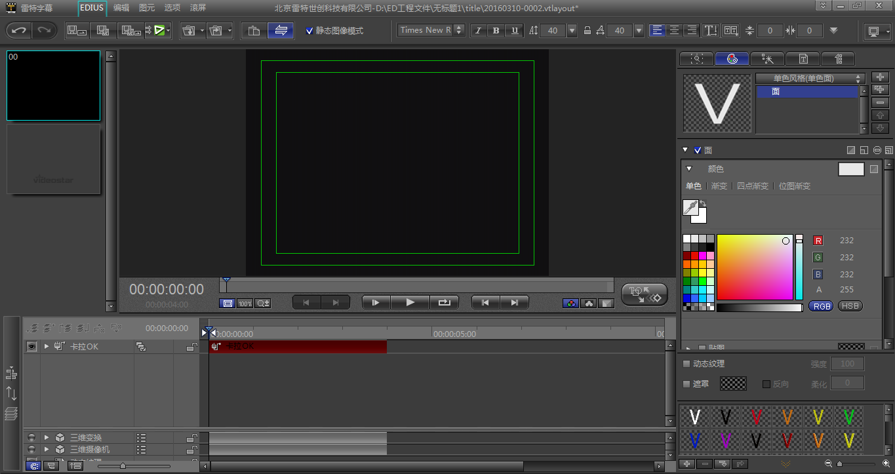
Task: Hide the 卡拉OK track with eye icon
Action: point(31,346)
